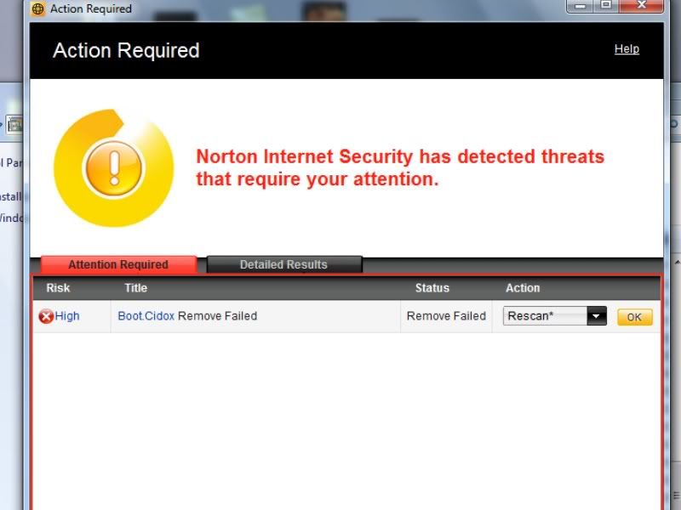Click the Action column header
This screenshot has width=681, height=510.
[x=523, y=288]
